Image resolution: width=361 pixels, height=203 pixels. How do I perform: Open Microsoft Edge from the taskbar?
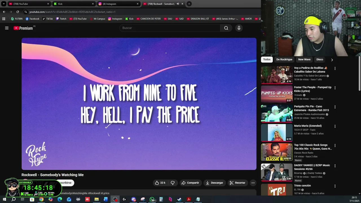pyautogui.click(x=60, y=199)
